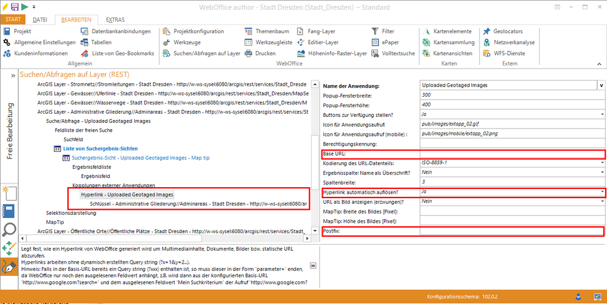The width and height of the screenshot is (607, 304).
Task: Click the blue notebook icon in left sidebar
Action: click(x=10, y=212)
